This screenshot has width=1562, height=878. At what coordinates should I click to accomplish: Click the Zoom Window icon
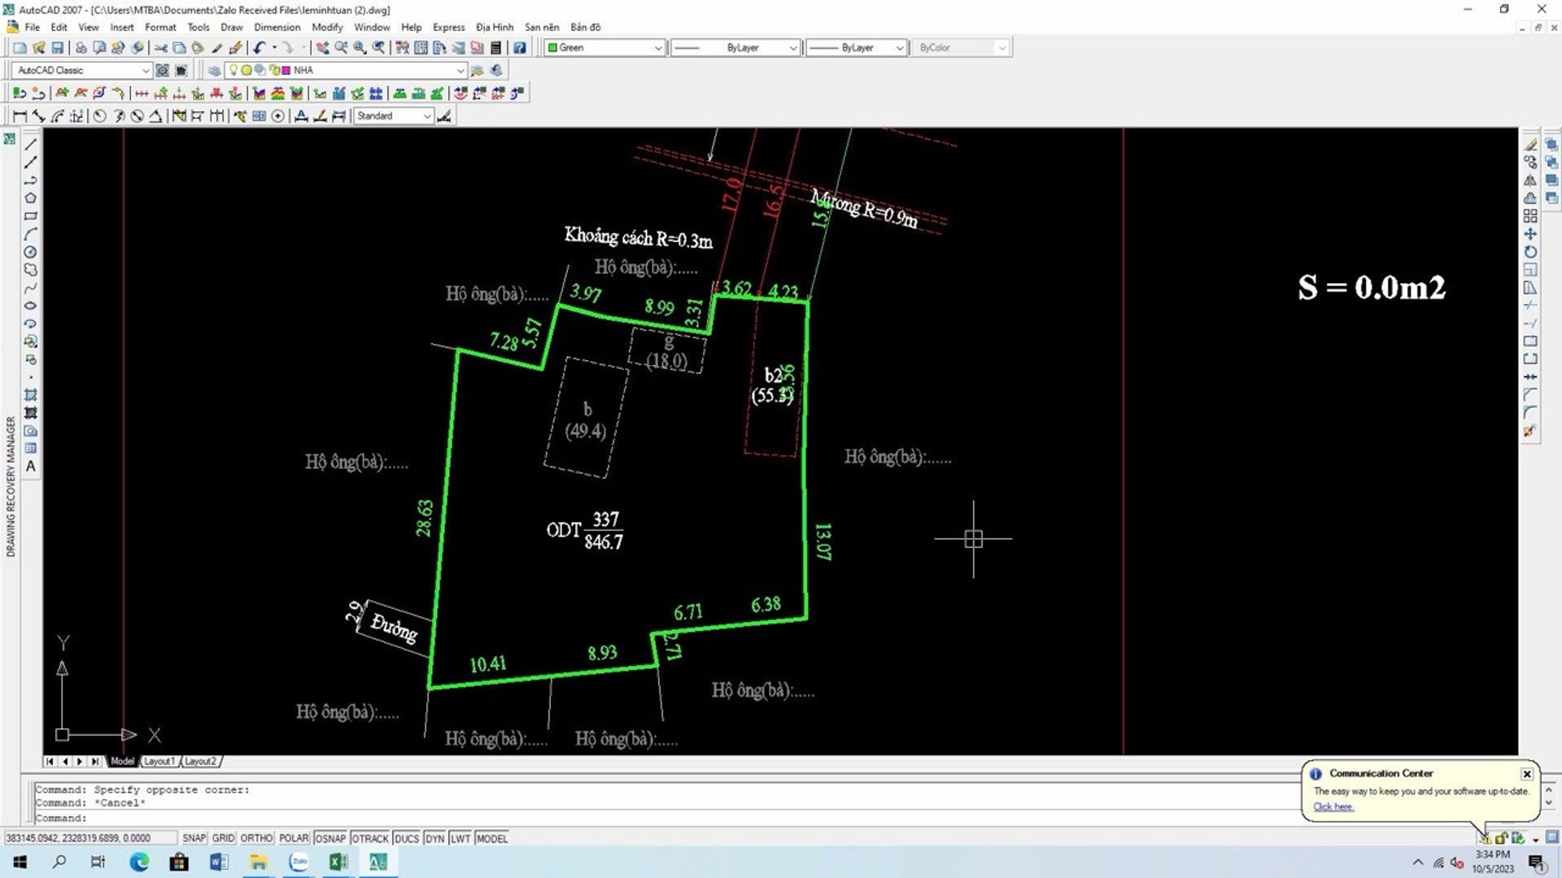coord(360,48)
